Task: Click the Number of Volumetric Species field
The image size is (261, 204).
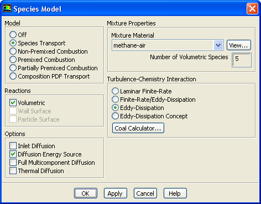Action: coord(242,60)
